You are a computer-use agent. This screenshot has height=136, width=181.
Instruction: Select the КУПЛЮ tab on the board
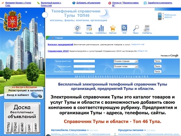[8, 127]
